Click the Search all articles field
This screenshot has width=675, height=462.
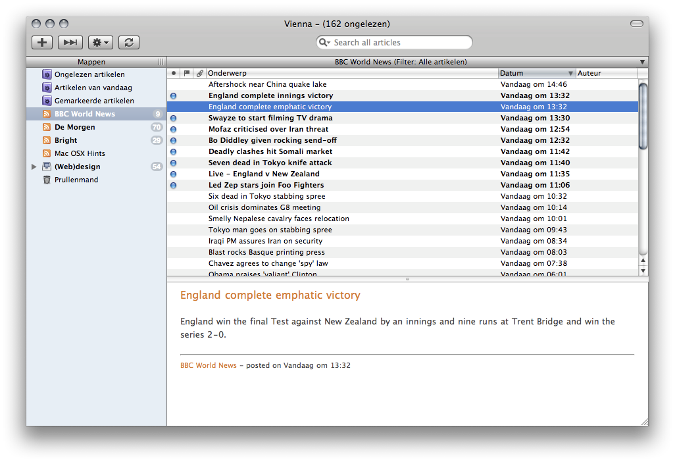tap(394, 42)
